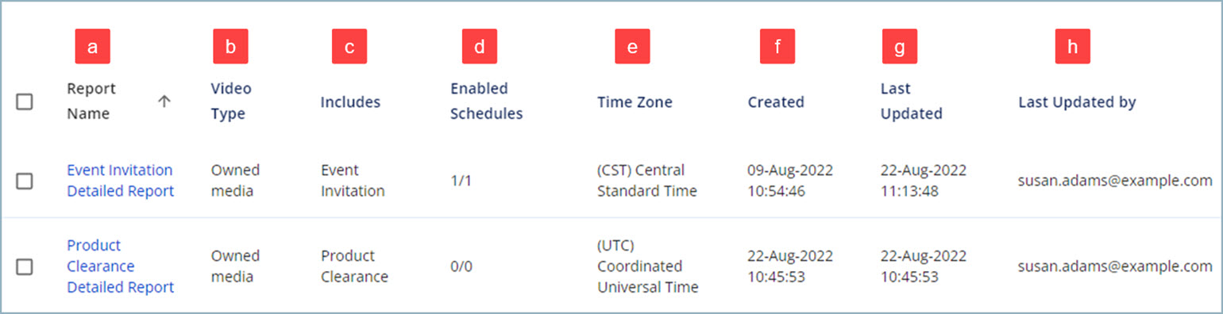
Task: Click the red 'g' callout marker
Action: (x=899, y=46)
